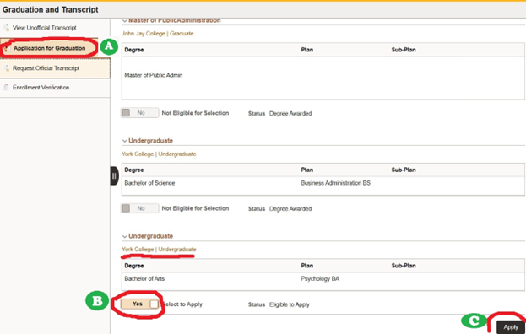Click the Request Official Transcript document icon
526x334 pixels.
[x=7, y=68]
